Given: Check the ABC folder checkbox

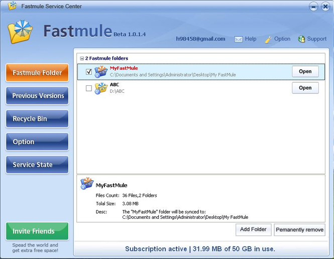Looking at the screenshot, I should click(x=89, y=88).
